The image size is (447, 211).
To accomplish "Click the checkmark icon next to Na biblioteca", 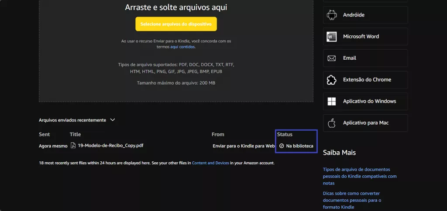I will coord(282,146).
